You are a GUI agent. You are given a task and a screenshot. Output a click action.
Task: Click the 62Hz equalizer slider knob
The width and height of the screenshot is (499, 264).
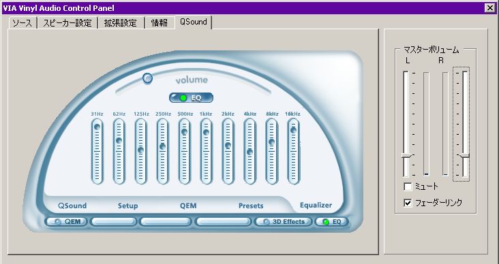coord(119,140)
